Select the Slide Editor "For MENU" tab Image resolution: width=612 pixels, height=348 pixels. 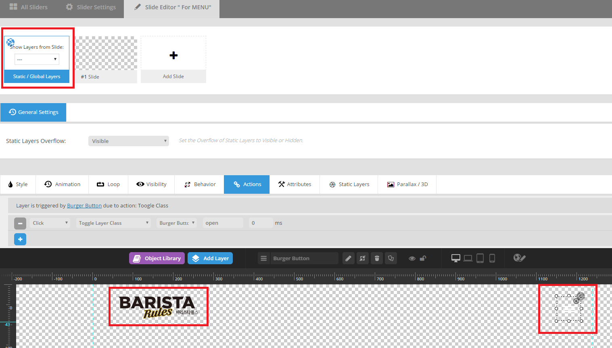pos(172,7)
